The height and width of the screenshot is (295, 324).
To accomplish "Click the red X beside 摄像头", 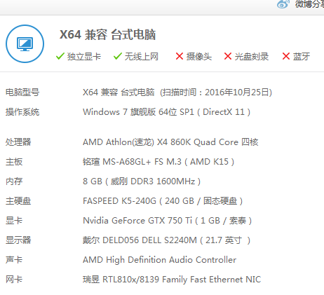I will [x=180, y=56].
